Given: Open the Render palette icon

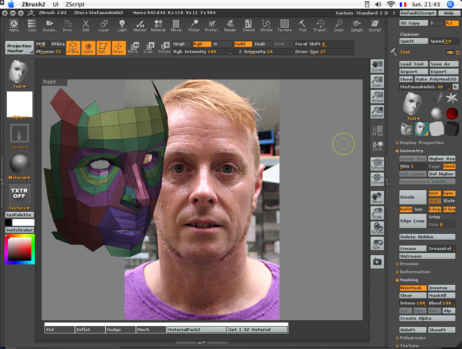Looking at the screenshot, I should pos(231,26).
